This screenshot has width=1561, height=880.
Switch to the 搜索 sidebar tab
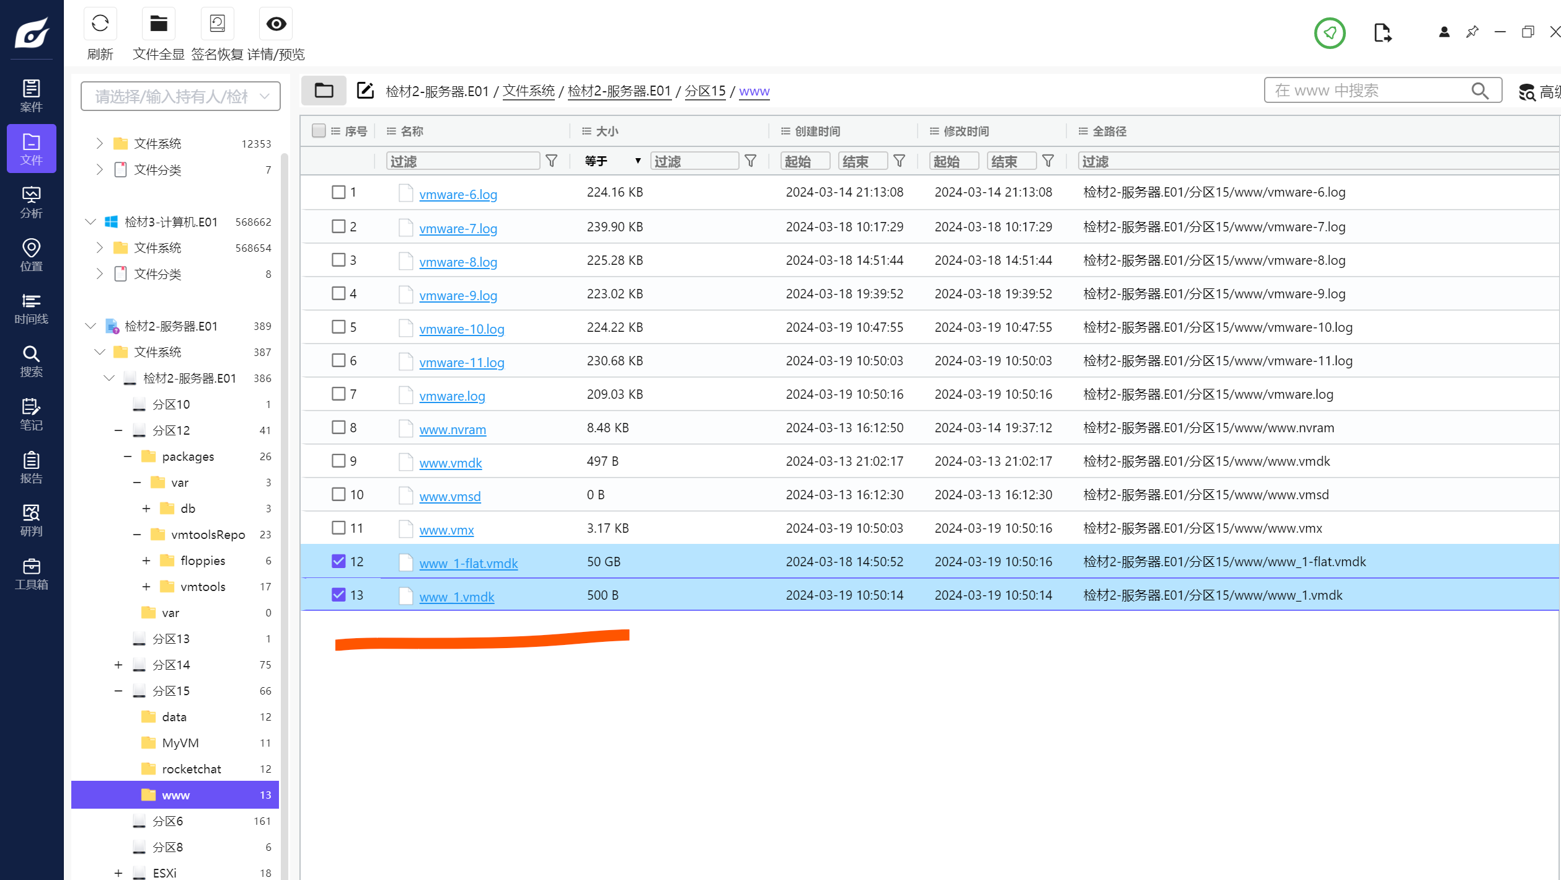[x=31, y=361]
